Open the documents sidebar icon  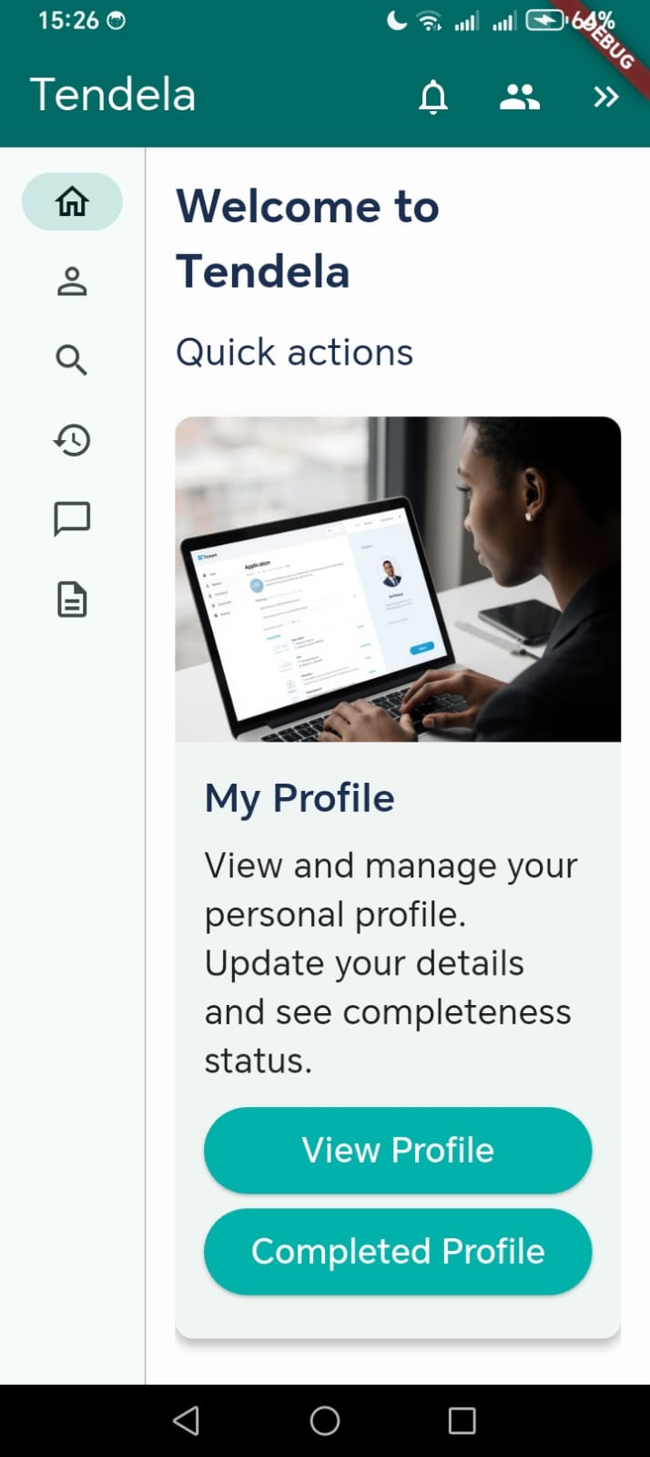(72, 600)
